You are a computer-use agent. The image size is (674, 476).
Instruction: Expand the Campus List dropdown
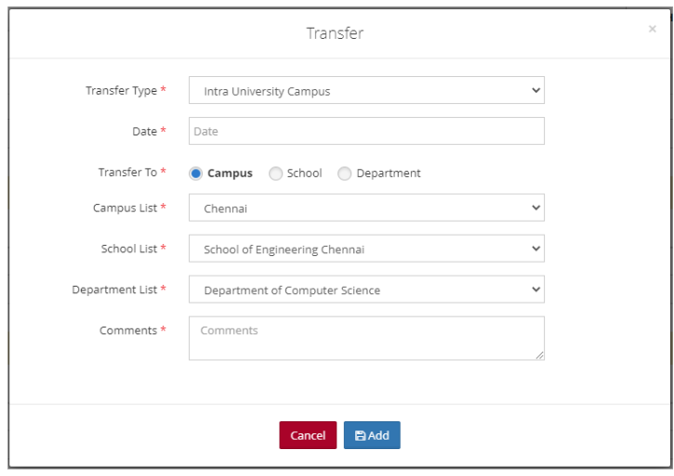click(x=366, y=208)
